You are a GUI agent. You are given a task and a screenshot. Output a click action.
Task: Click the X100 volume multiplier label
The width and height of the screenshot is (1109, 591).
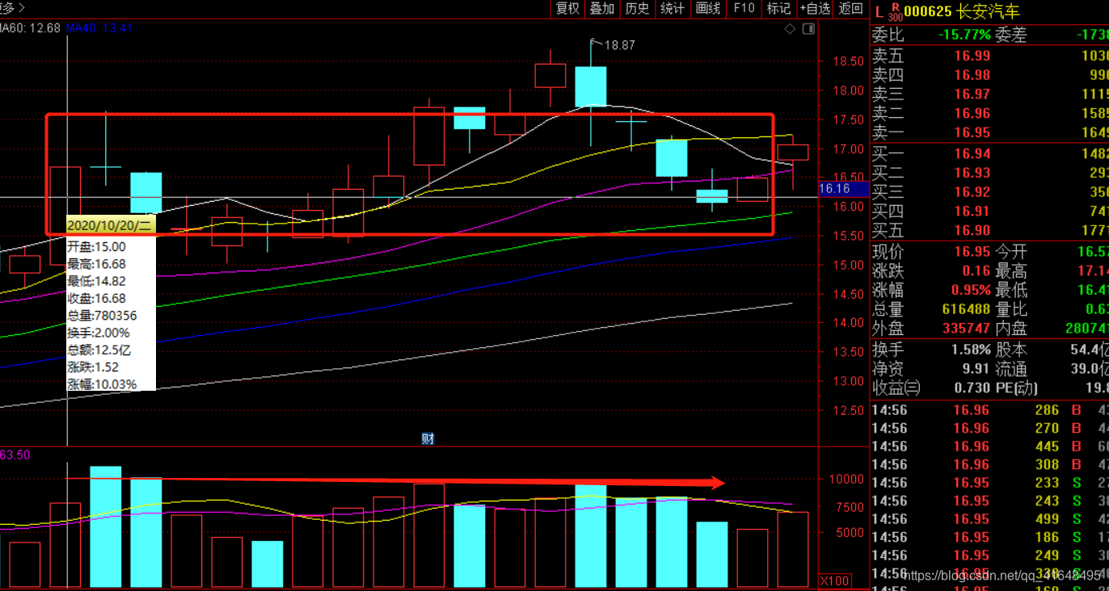tap(834, 581)
